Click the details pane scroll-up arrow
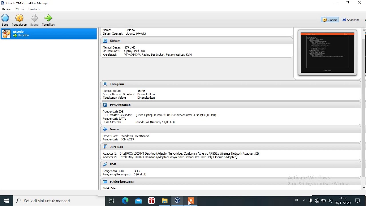This screenshot has height=206, width=366. click(364, 30)
